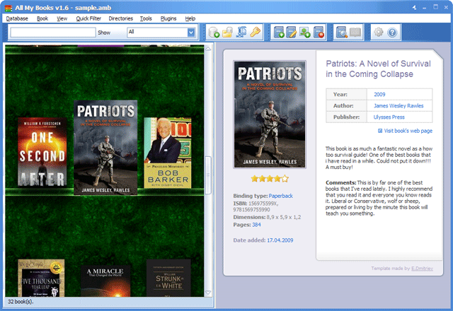Viewport: 453px width, 311px height.
Task: Select the One Second After book cover
Action: click(42, 152)
